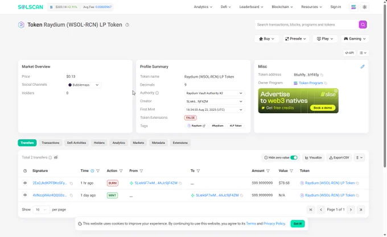Click the search transactions input field
This screenshot has width=387, height=237.
307,24
